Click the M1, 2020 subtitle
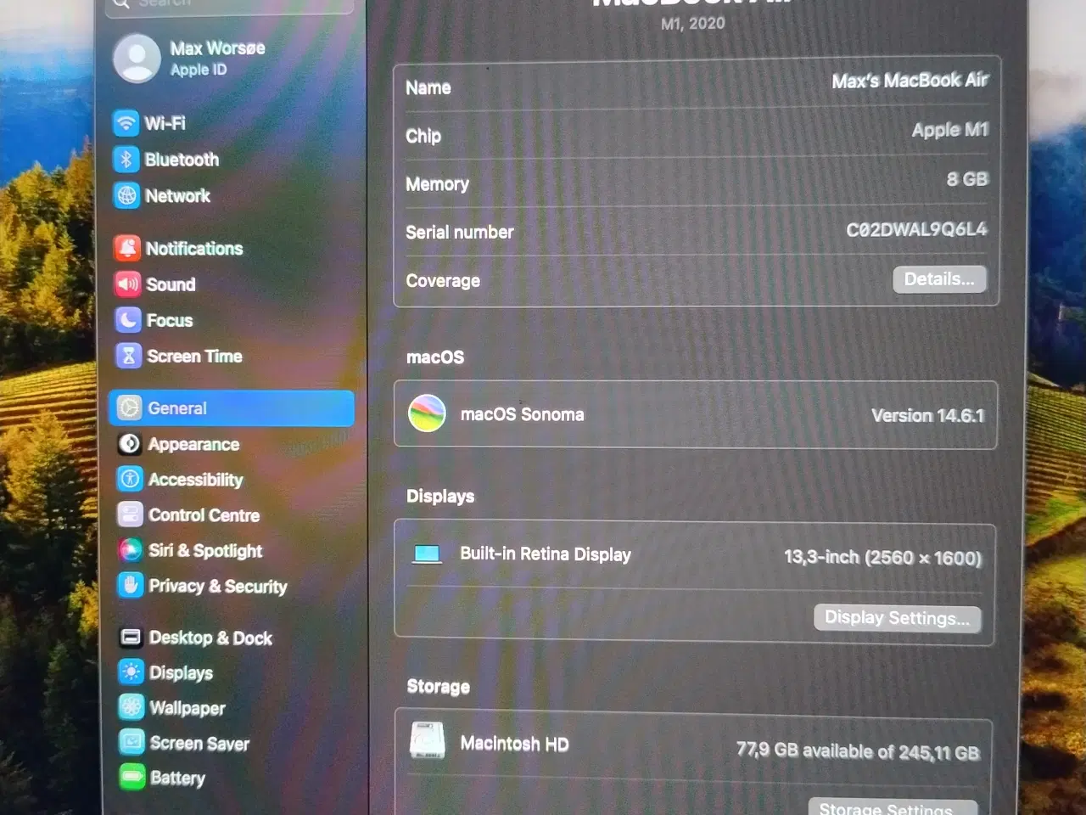This screenshot has height=815, width=1086. coord(693,24)
